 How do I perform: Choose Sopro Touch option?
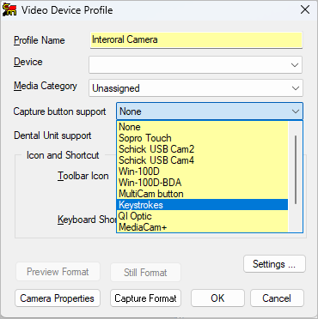(x=202, y=138)
